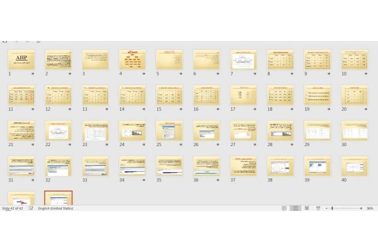Select slide 22 thumbnail
The image size is (378, 252).
point(59,130)
